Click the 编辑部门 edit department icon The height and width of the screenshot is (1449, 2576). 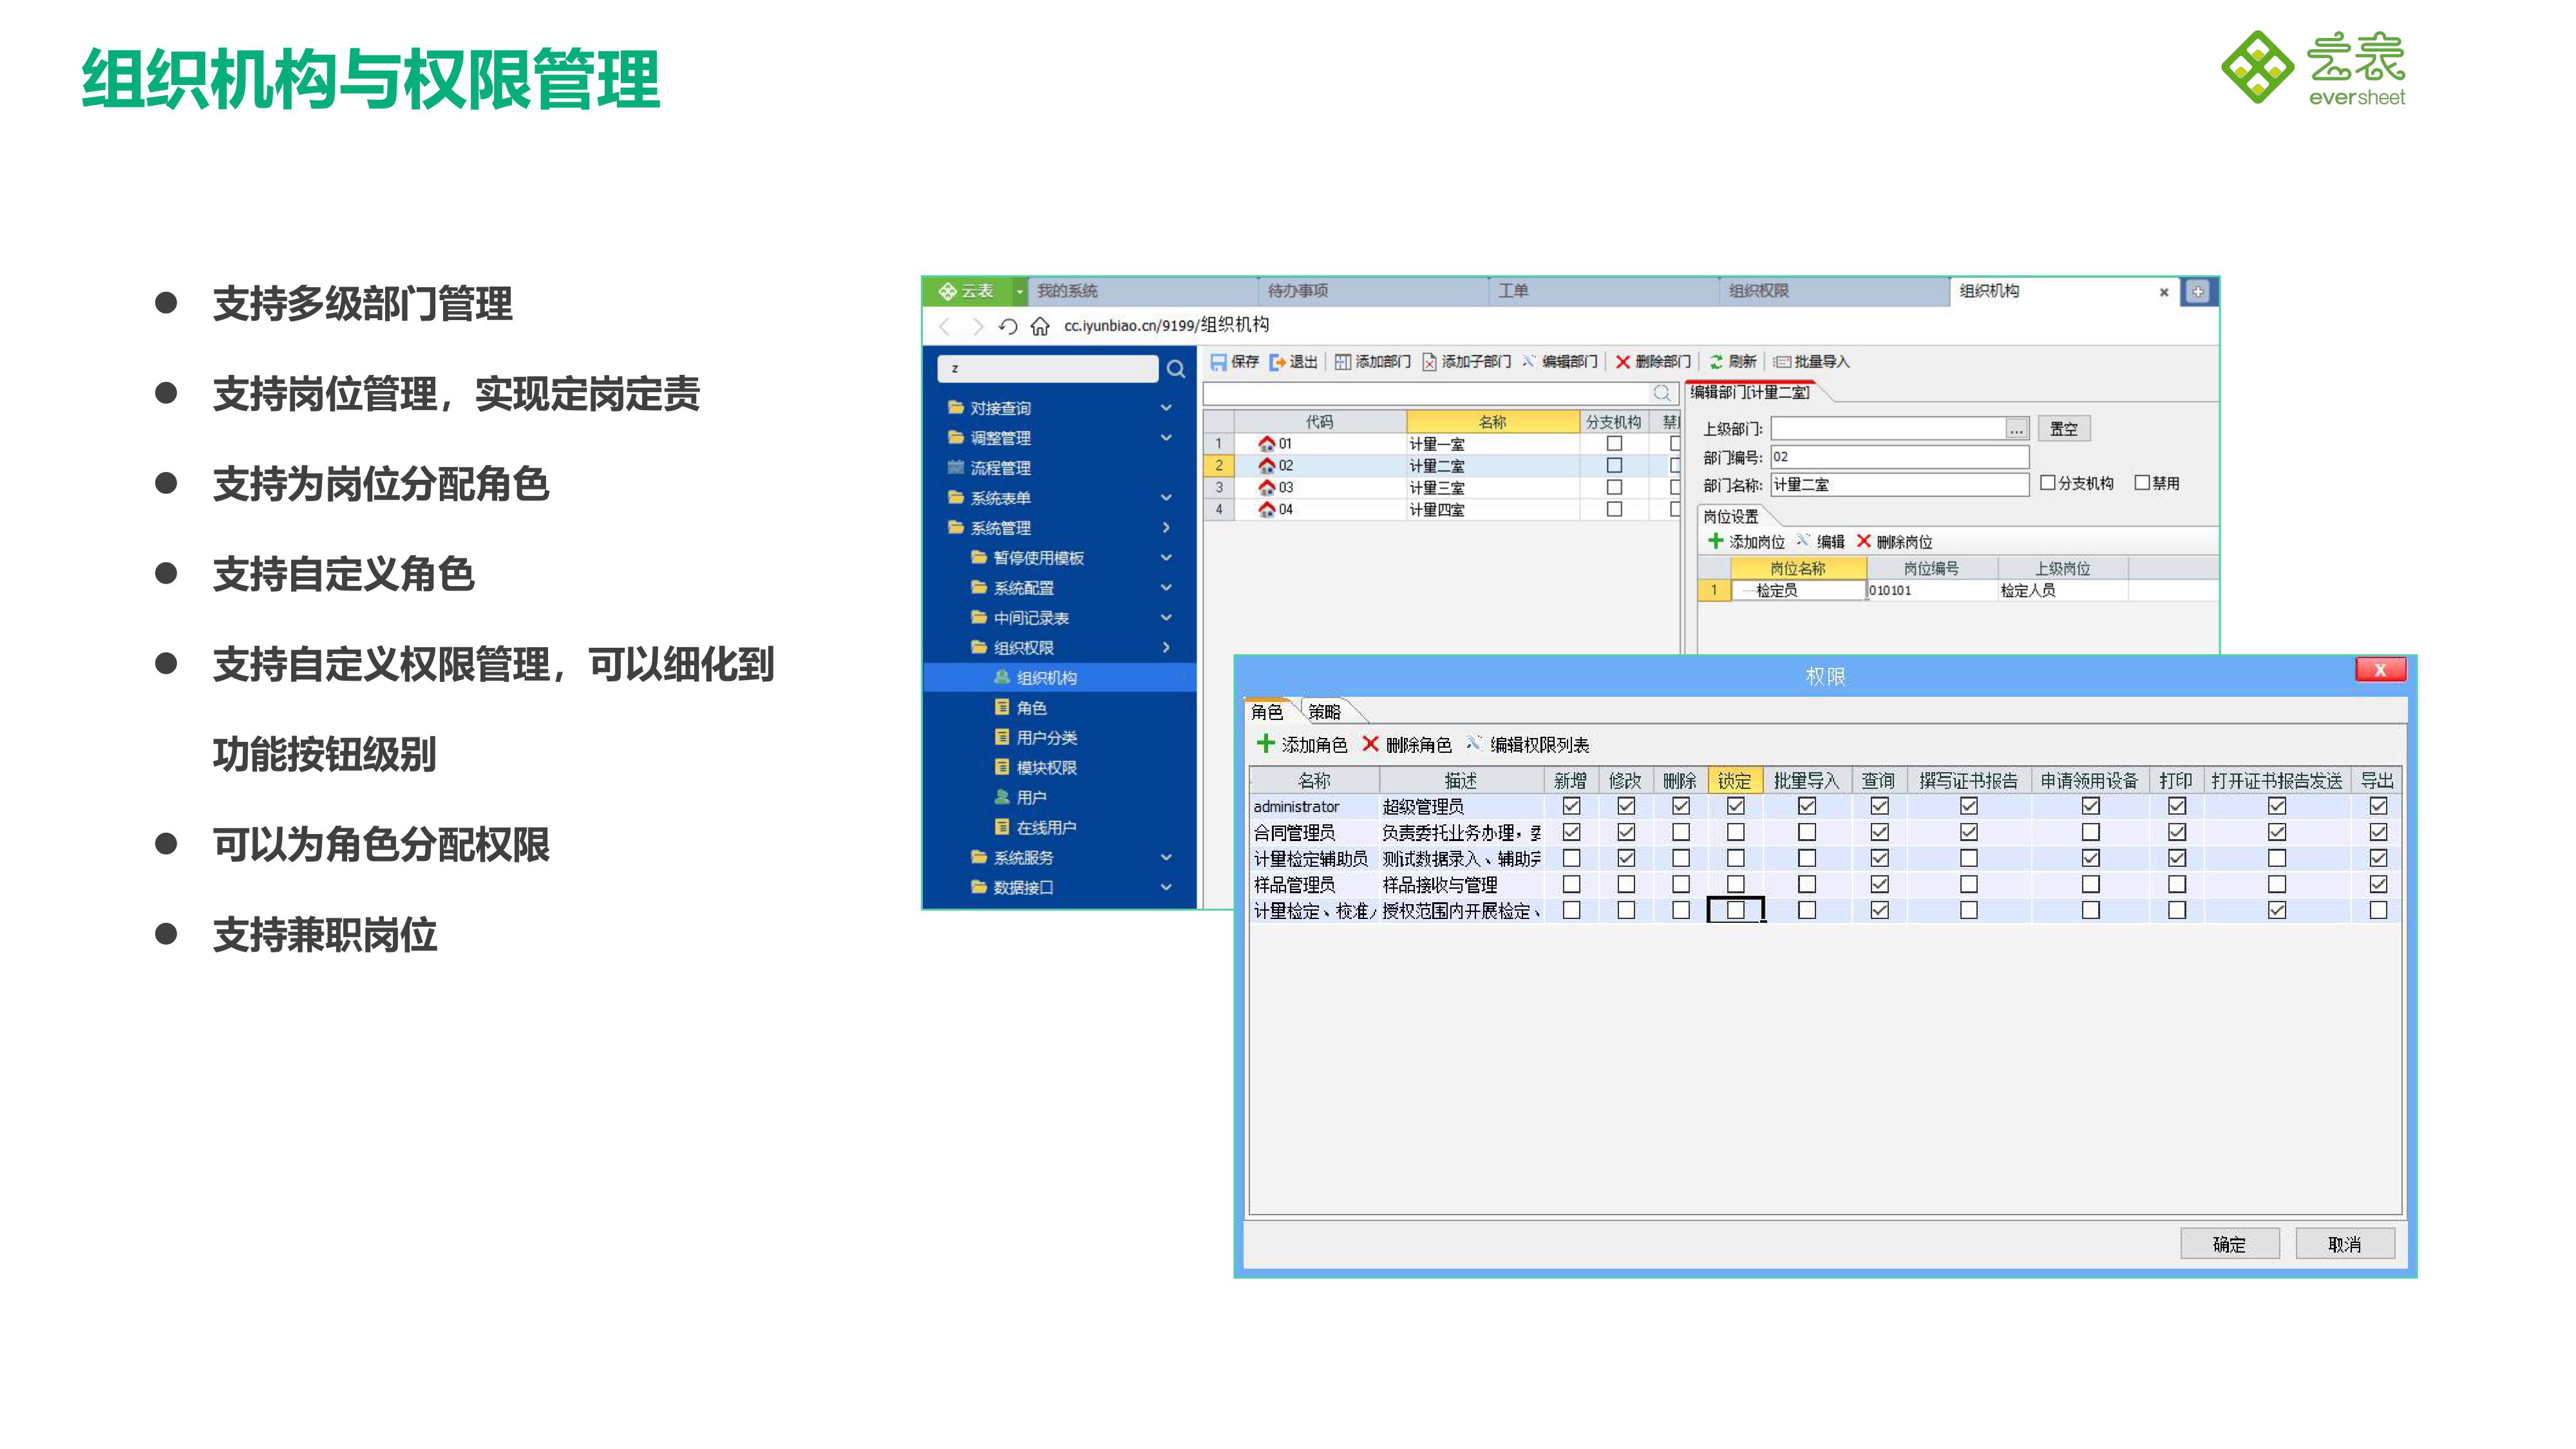click(1528, 361)
